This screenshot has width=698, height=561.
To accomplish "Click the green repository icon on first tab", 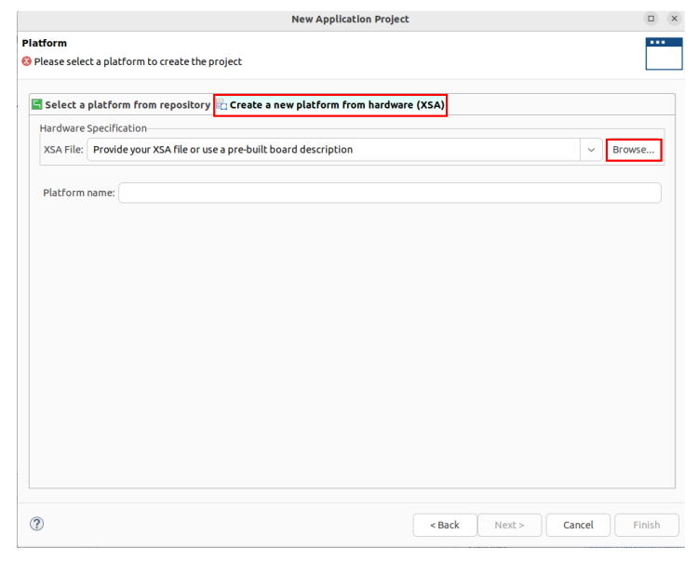I will [37, 104].
